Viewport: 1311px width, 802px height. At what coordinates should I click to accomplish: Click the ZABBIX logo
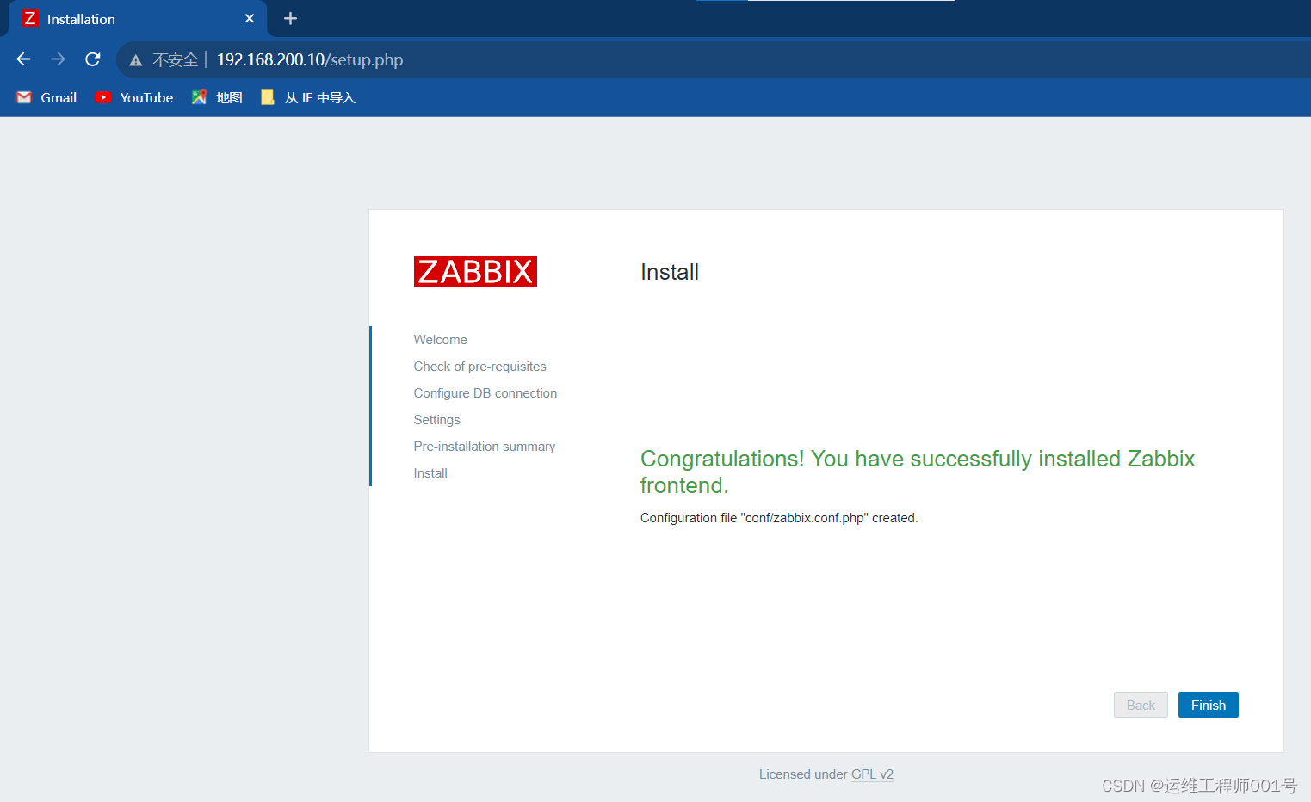[x=475, y=271]
